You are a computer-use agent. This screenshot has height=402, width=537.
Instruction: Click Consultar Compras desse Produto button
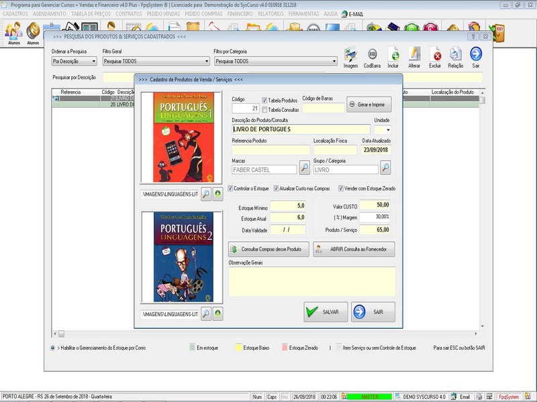268,249
